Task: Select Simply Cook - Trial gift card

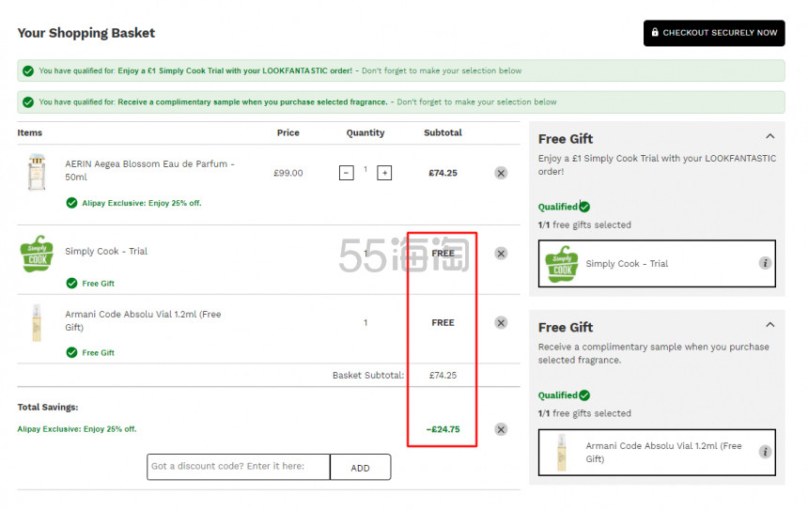Action: coord(657,263)
